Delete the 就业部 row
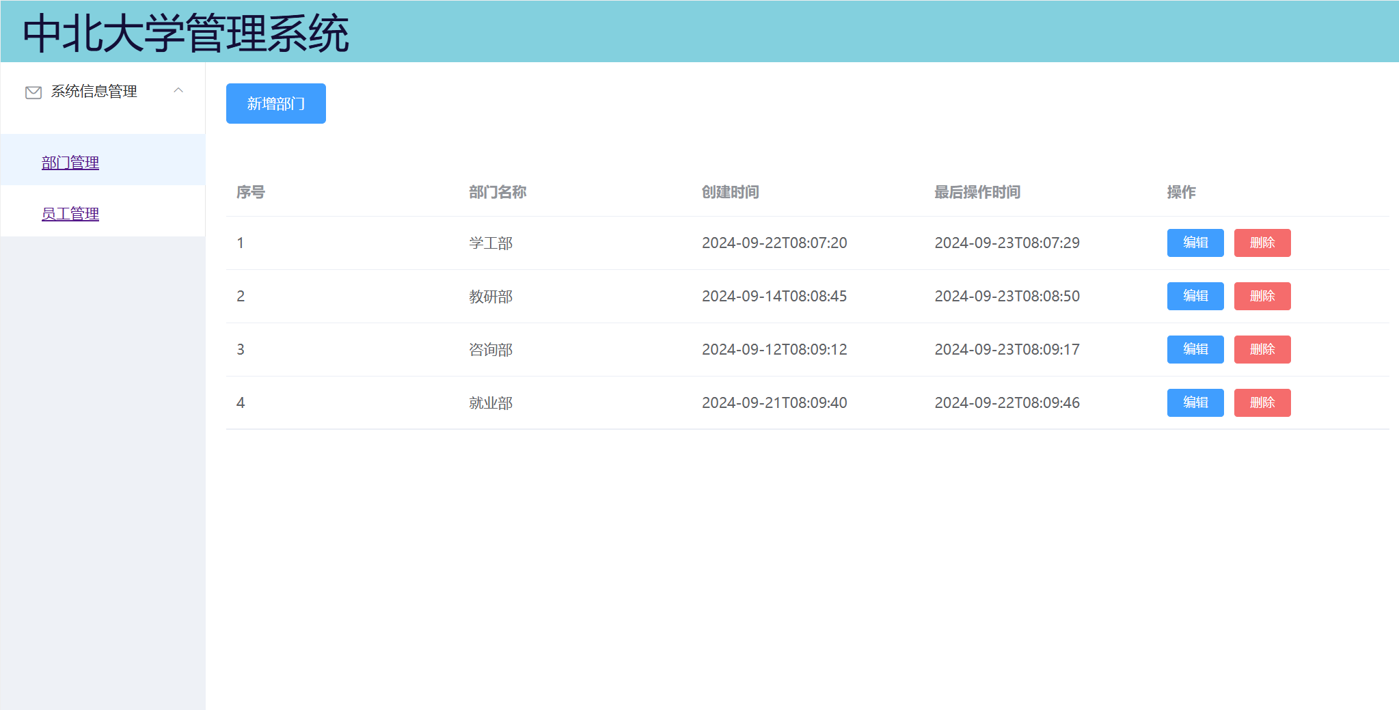1399x710 pixels. click(1262, 403)
